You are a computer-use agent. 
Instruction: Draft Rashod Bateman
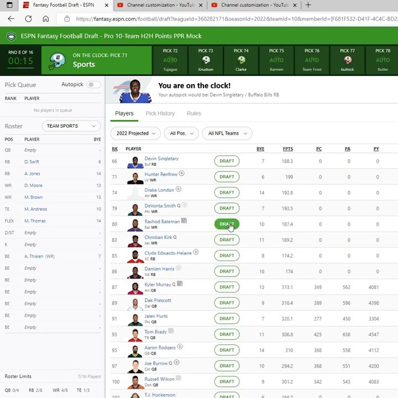click(x=227, y=224)
